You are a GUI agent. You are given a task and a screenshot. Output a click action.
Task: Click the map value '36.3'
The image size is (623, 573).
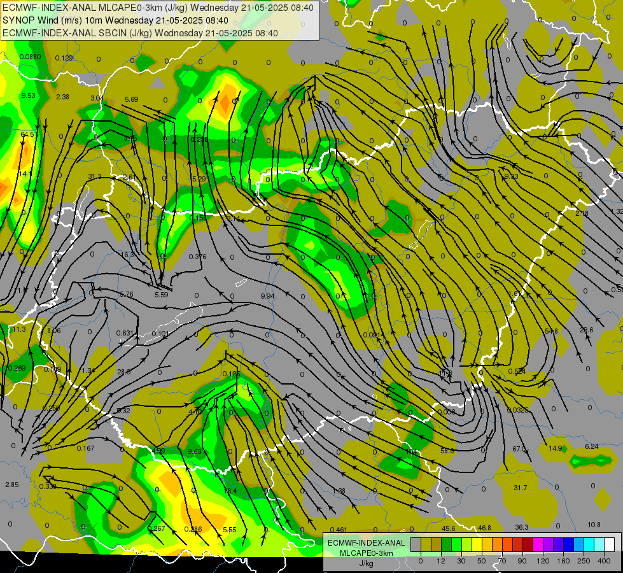coord(522,527)
